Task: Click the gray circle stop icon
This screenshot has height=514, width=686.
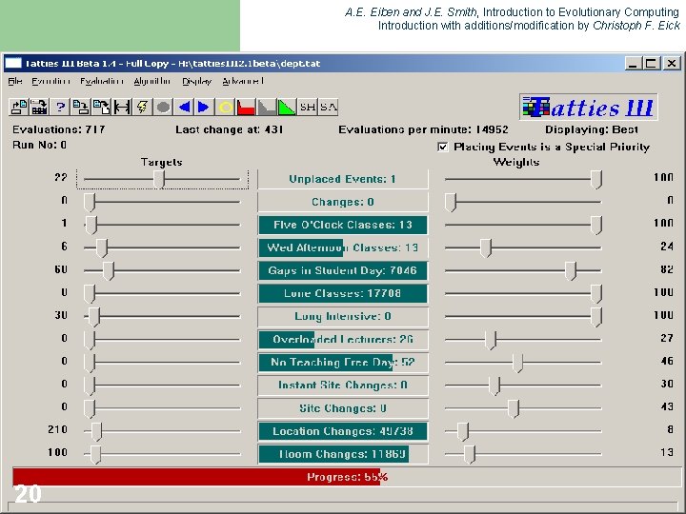Action: click(163, 107)
